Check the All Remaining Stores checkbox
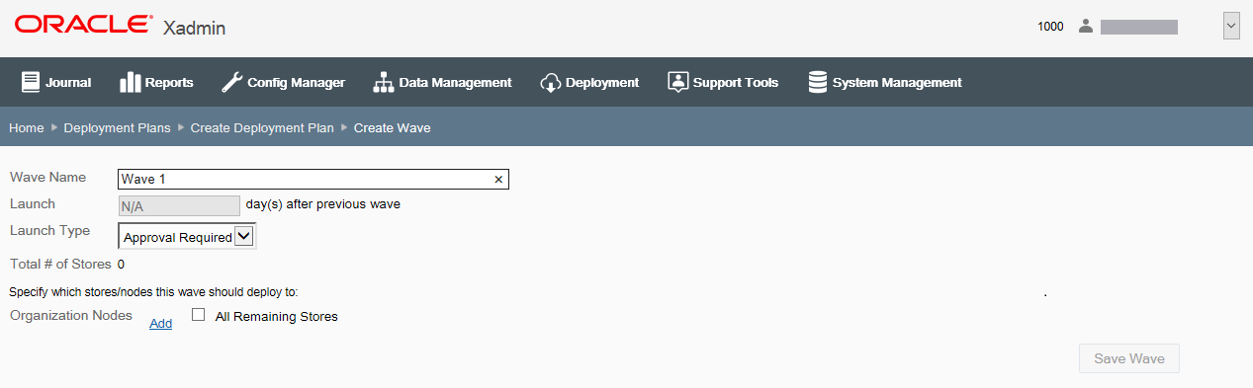Screen dimensions: 1253x388 (x=198, y=315)
